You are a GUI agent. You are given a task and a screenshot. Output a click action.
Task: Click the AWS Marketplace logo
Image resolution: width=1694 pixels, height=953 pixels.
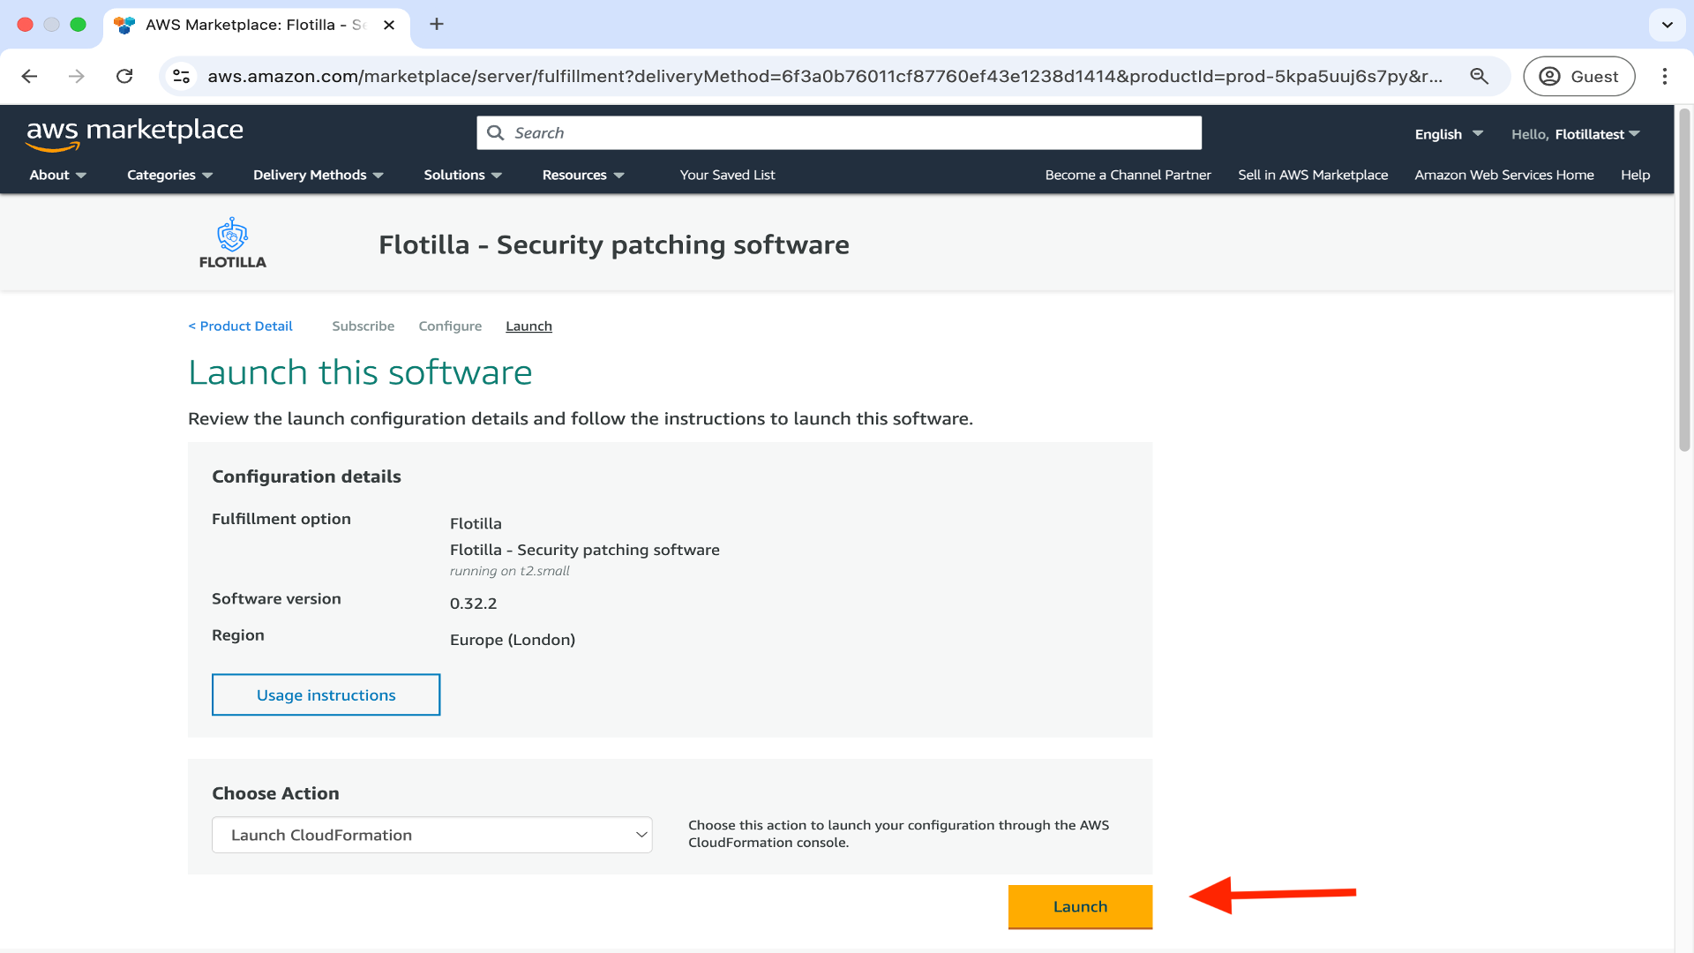click(x=134, y=133)
